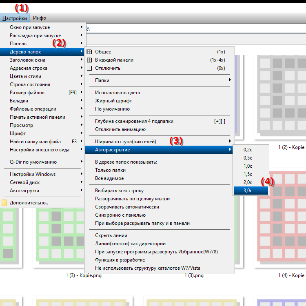Enable Скрыть линии option
The image size is (306, 306).
point(111,235)
